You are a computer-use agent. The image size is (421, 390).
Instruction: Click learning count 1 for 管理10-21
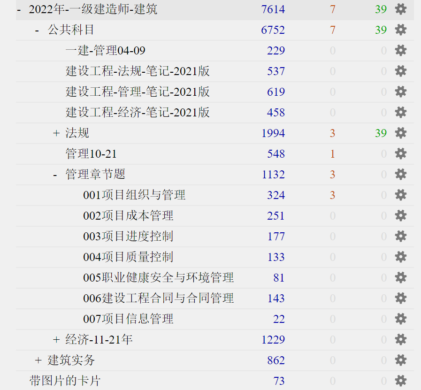(x=332, y=154)
